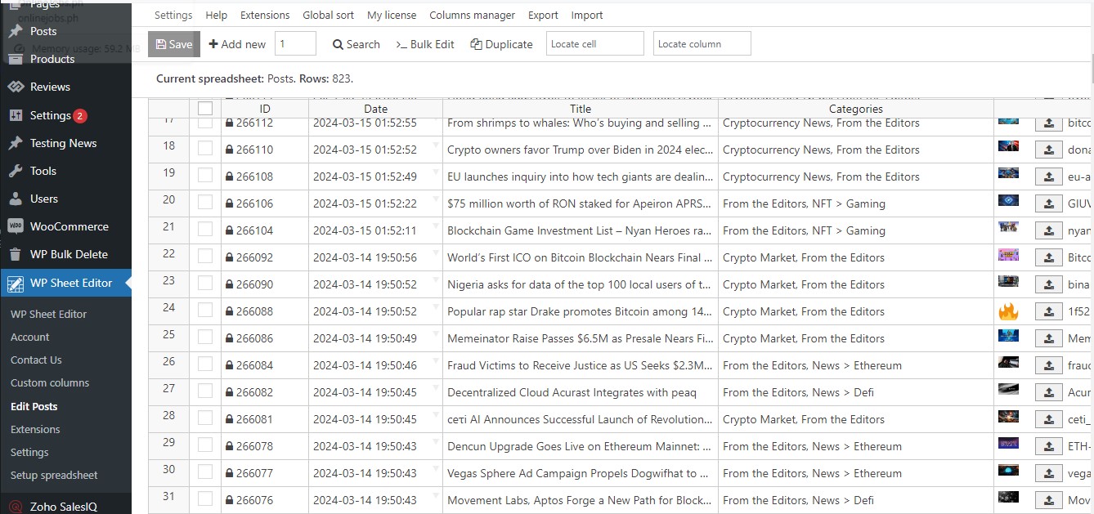Open date picker arrow for row 26 date
1094x514 pixels.
point(436,360)
